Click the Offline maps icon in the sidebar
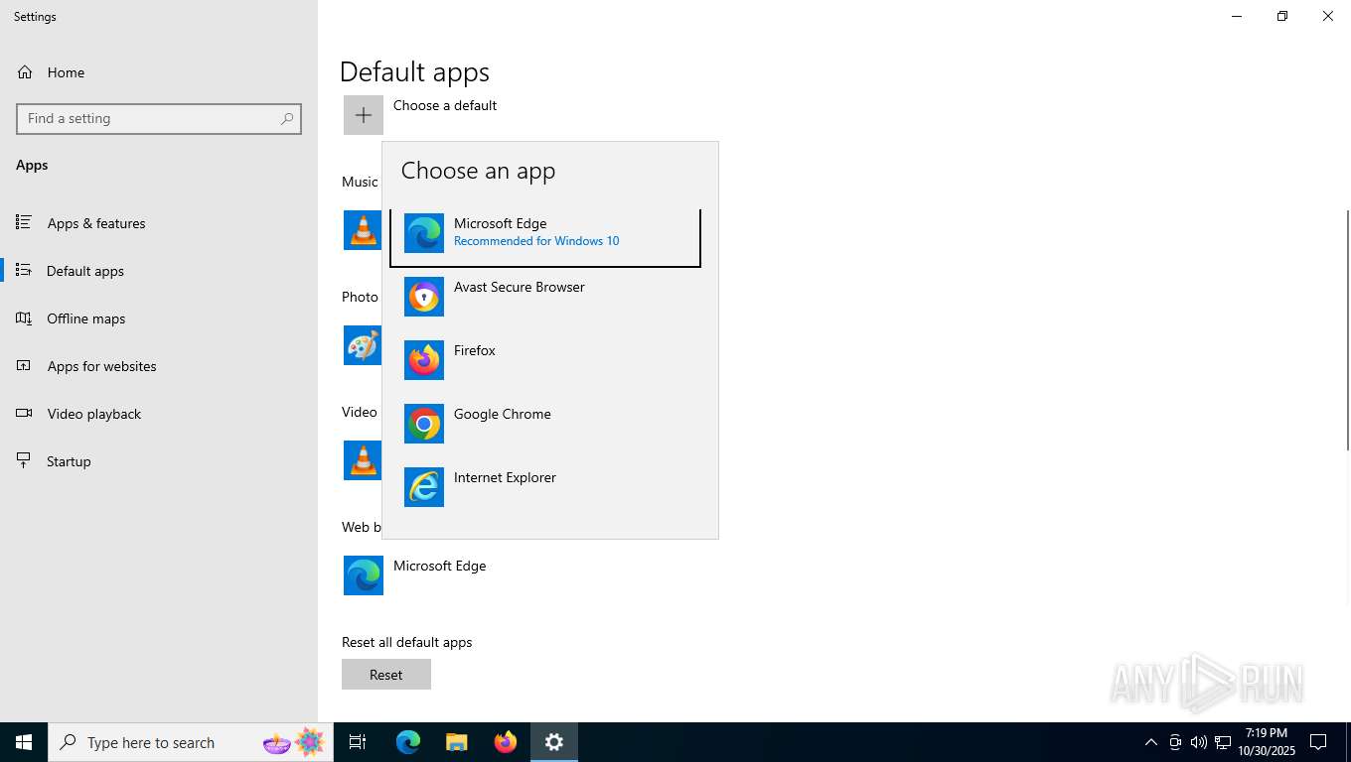 coord(24,317)
